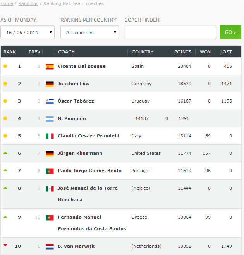Open coach Vicente Del Bosque's profile
The width and height of the screenshot is (244, 255).
82,66
